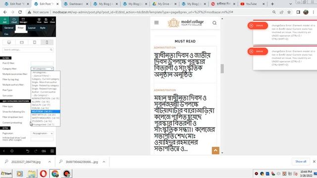The width and height of the screenshot is (317, 178).
Task: Click the circle icon in composer bottom bar
Action: click(12, 151)
